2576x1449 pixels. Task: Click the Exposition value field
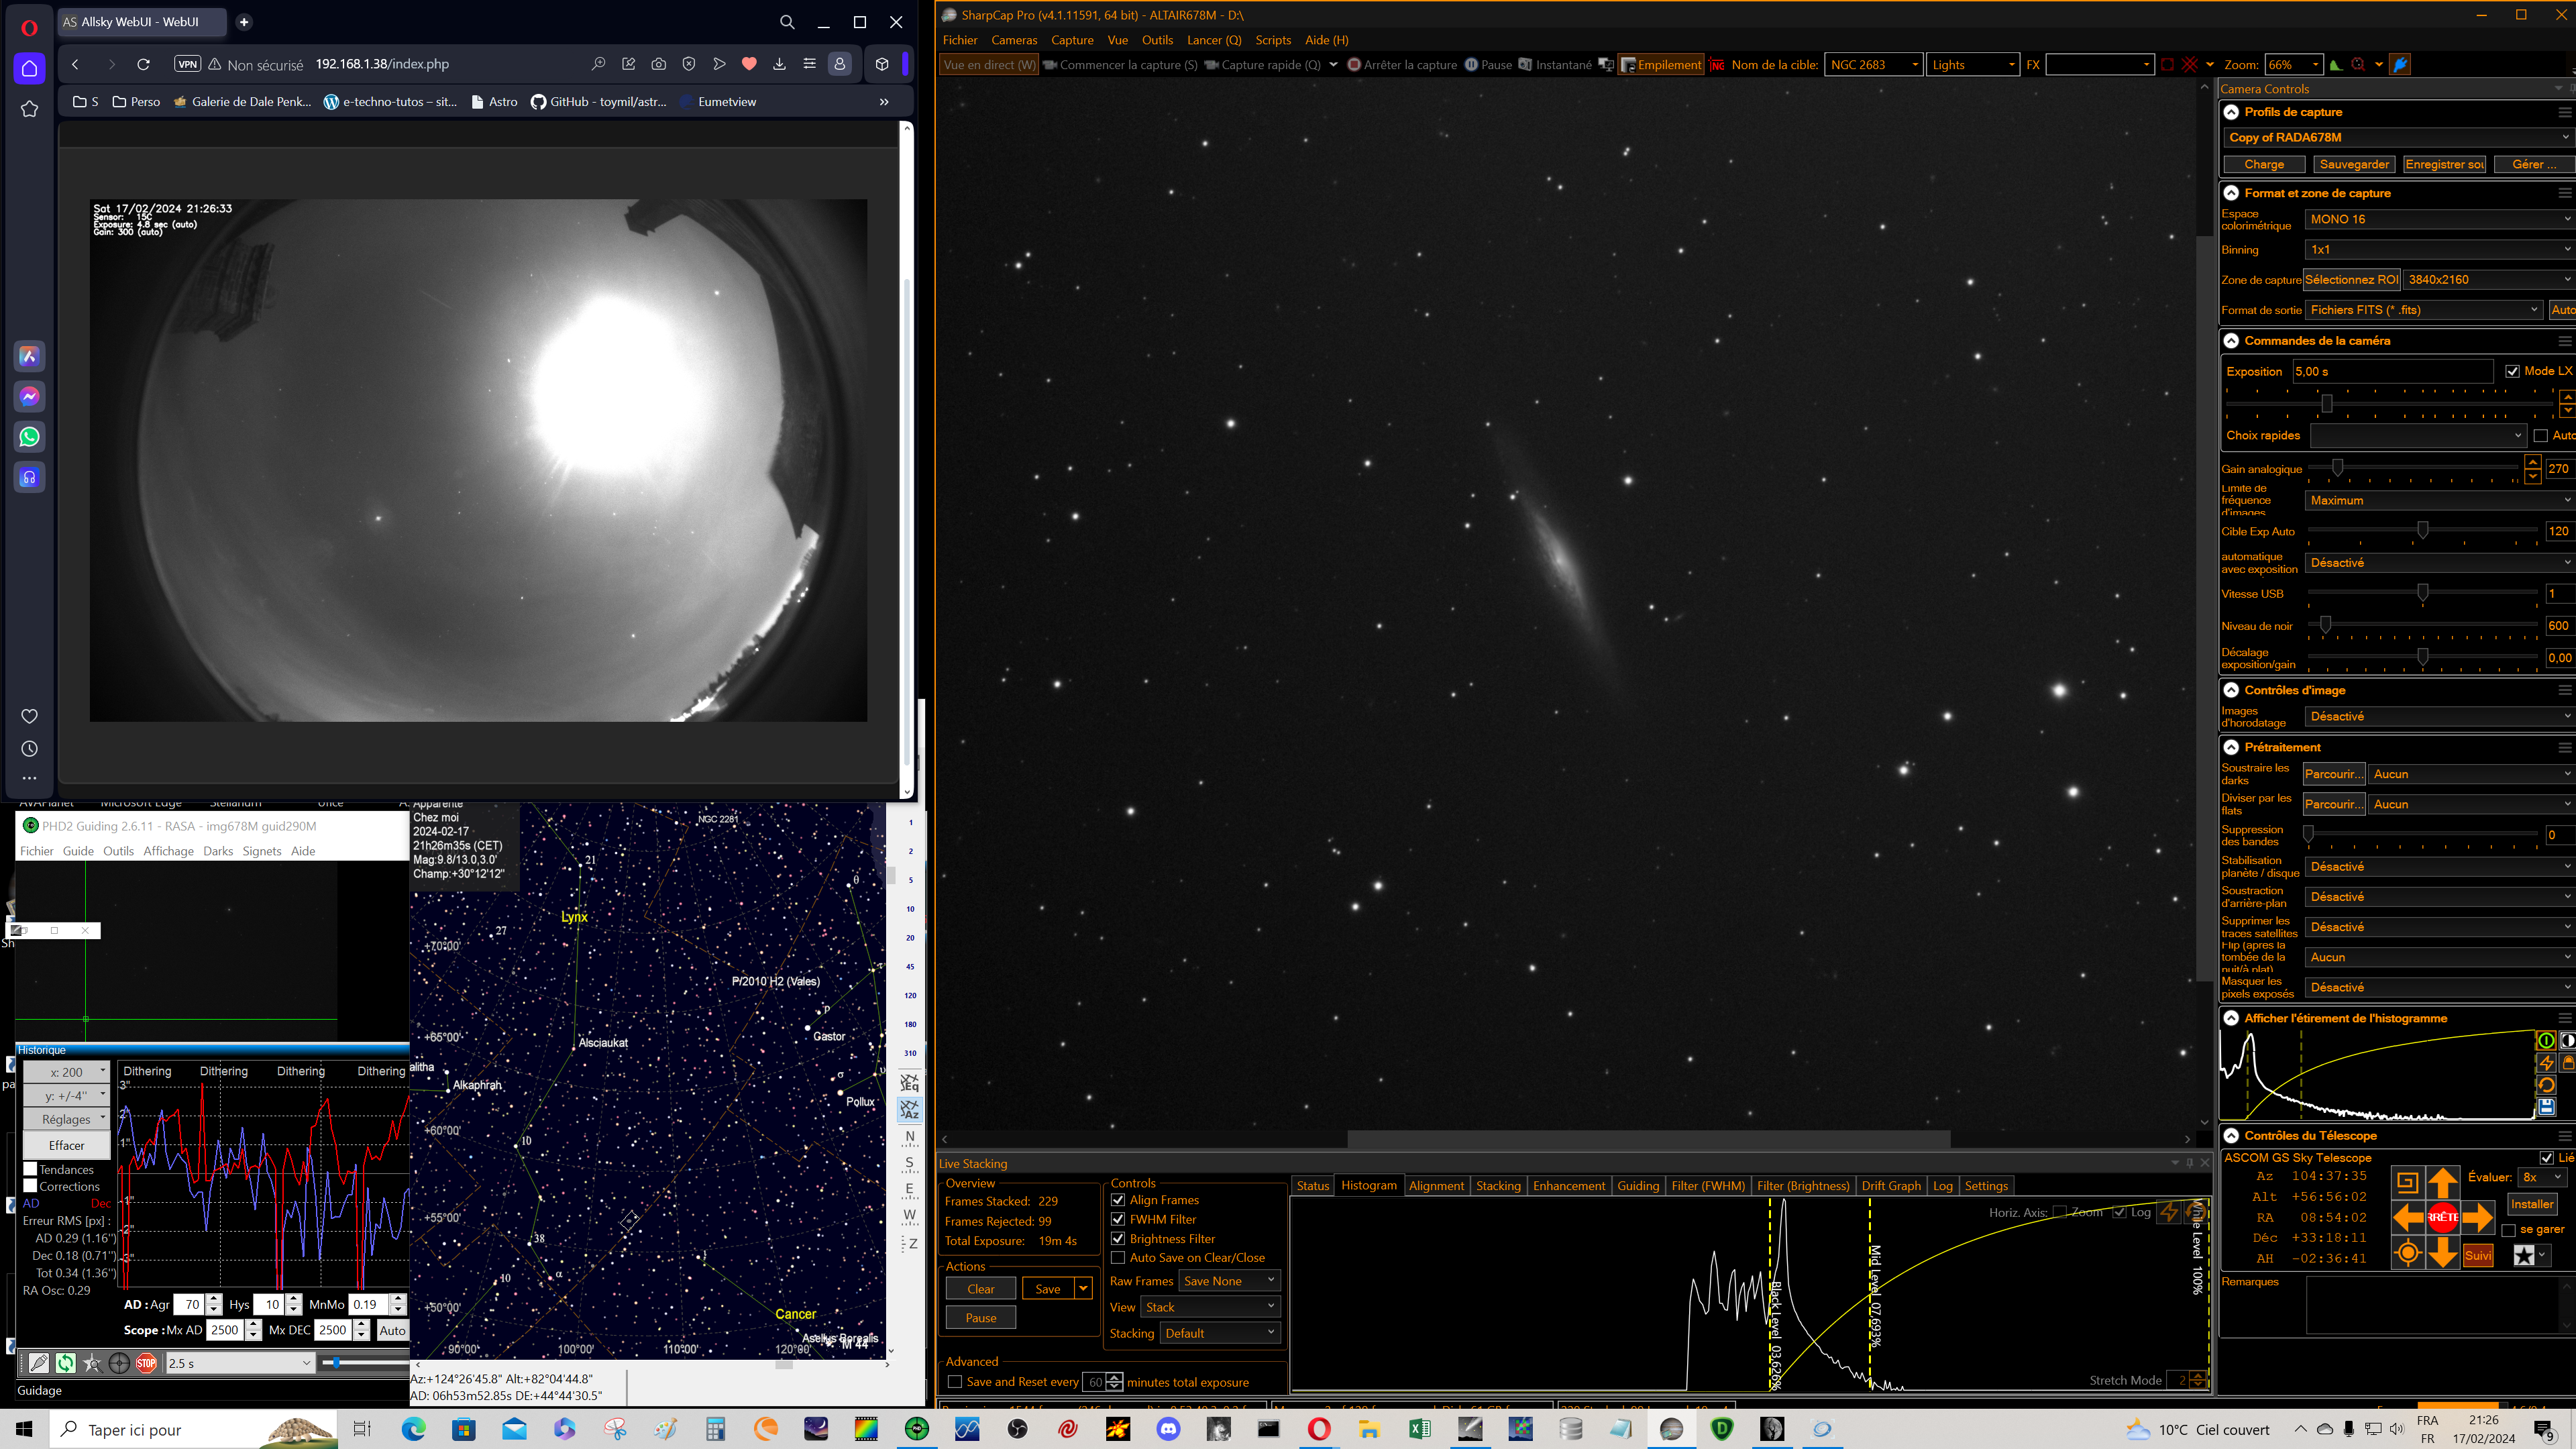2392,371
